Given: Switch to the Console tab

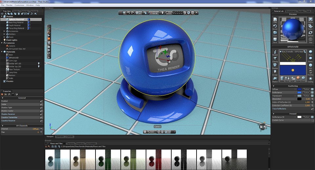Looking at the screenshot, I should [70, 137].
